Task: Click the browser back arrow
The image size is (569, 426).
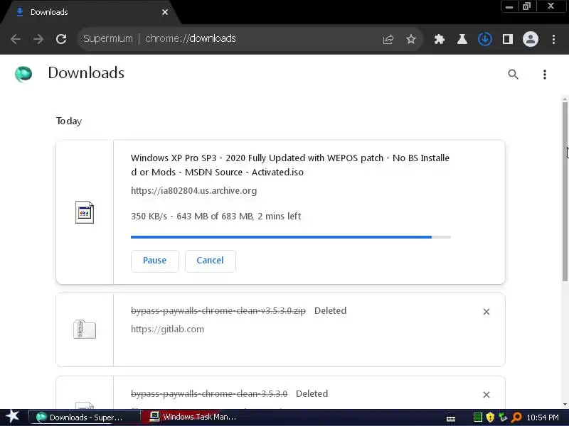Action: (16, 39)
